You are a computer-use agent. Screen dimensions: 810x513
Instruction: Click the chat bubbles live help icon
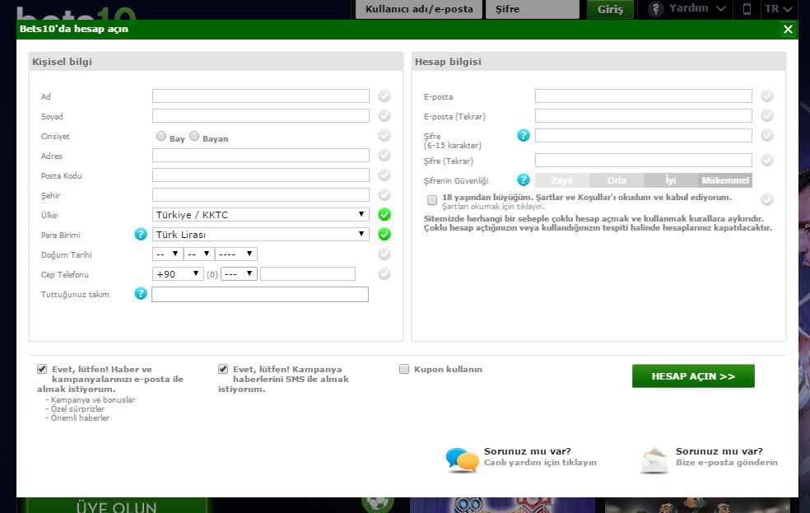click(462, 459)
